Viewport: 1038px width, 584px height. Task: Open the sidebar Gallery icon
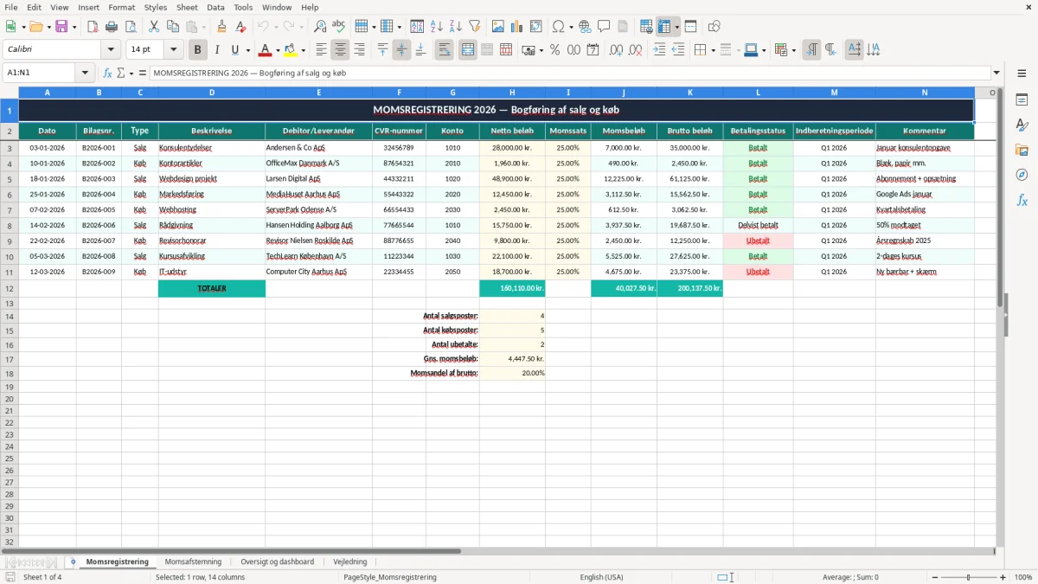coord(1022,150)
